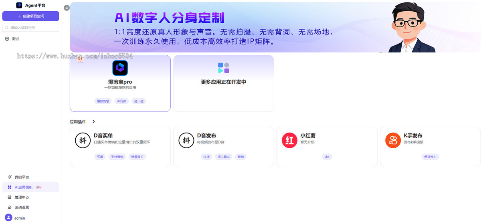481x224 pixels.
Task: Click the search magnifier icon
Action: pyautogui.click(x=7, y=28)
